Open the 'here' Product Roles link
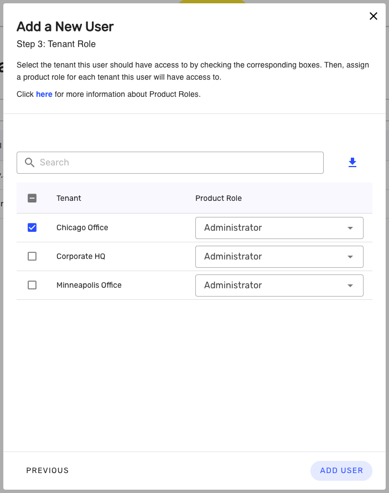This screenshot has width=389, height=493. [44, 94]
